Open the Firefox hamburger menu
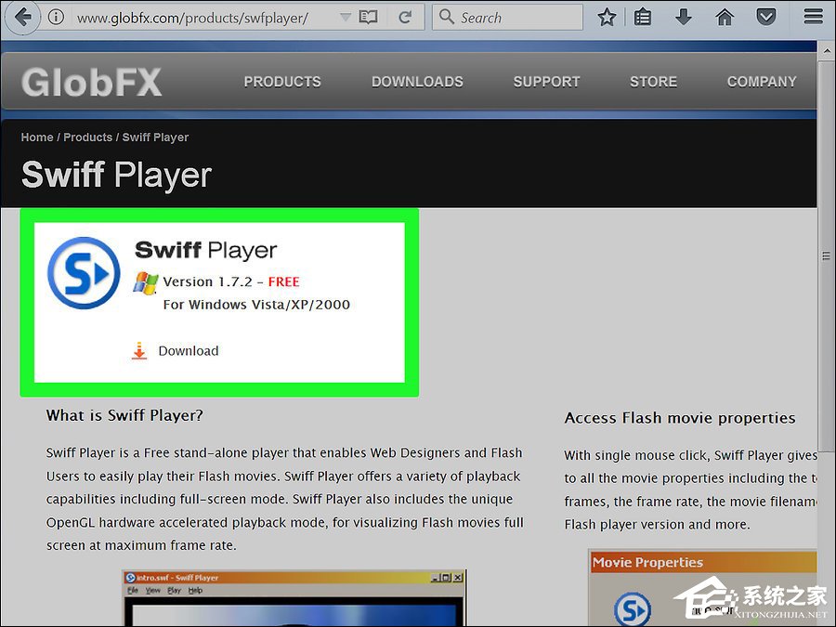 (813, 18)
